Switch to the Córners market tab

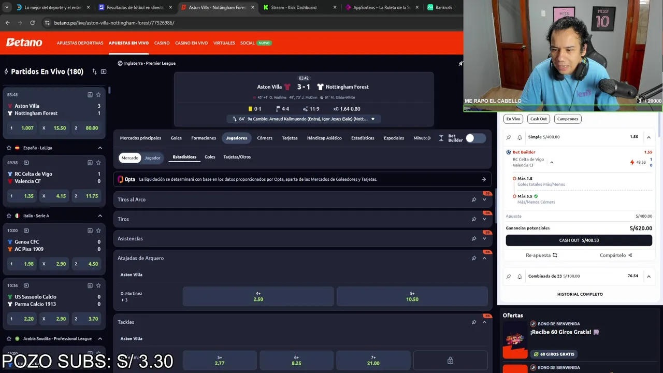point(265,138)
